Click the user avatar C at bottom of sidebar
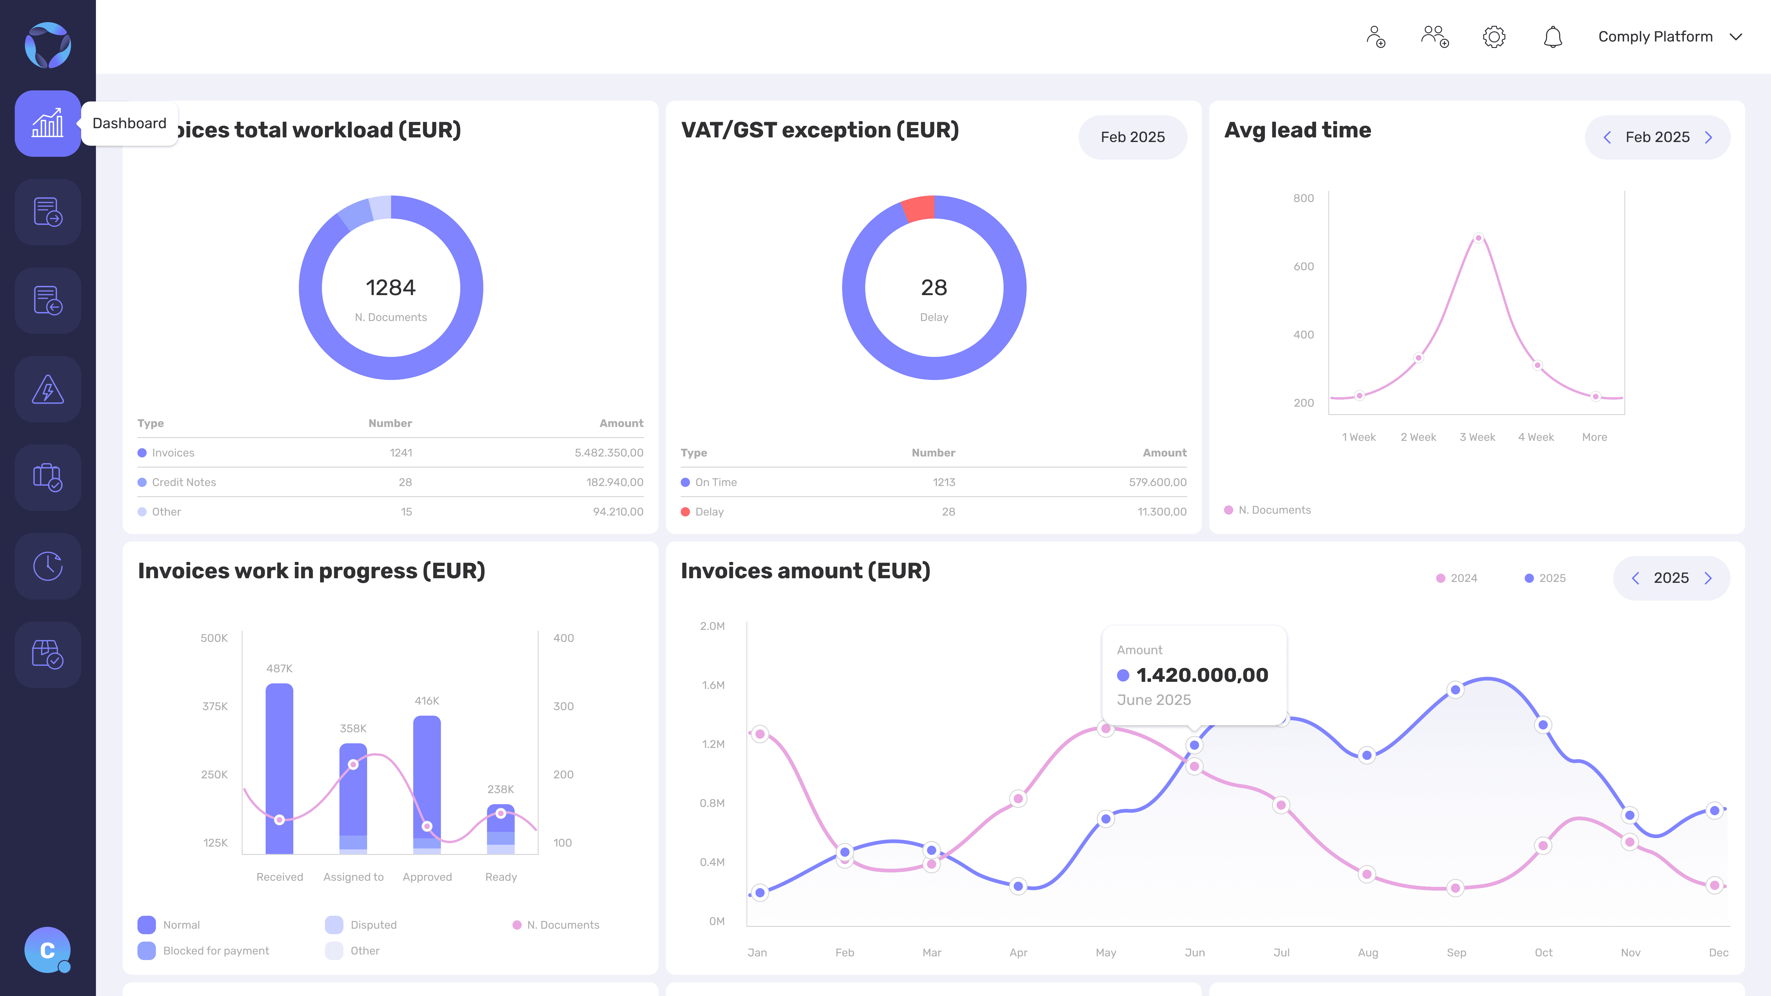This screenshot has height=996, width=1771. (x=47, y=950)
